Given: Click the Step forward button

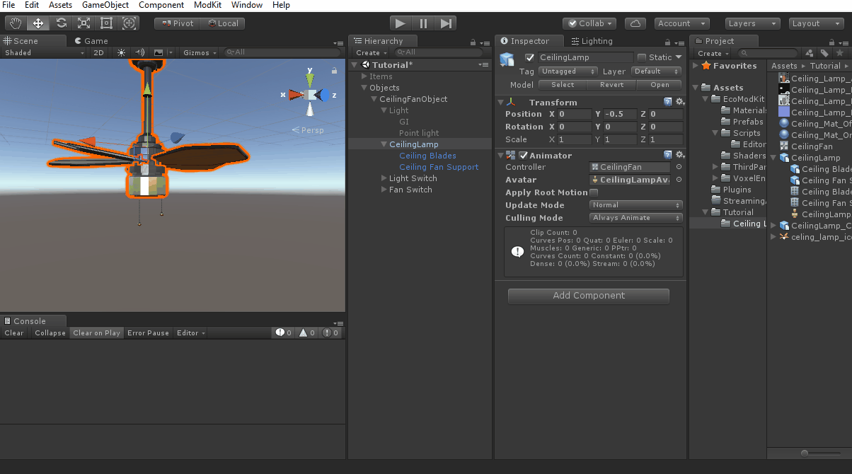Looking at the screenshot, I should point(446,23).
